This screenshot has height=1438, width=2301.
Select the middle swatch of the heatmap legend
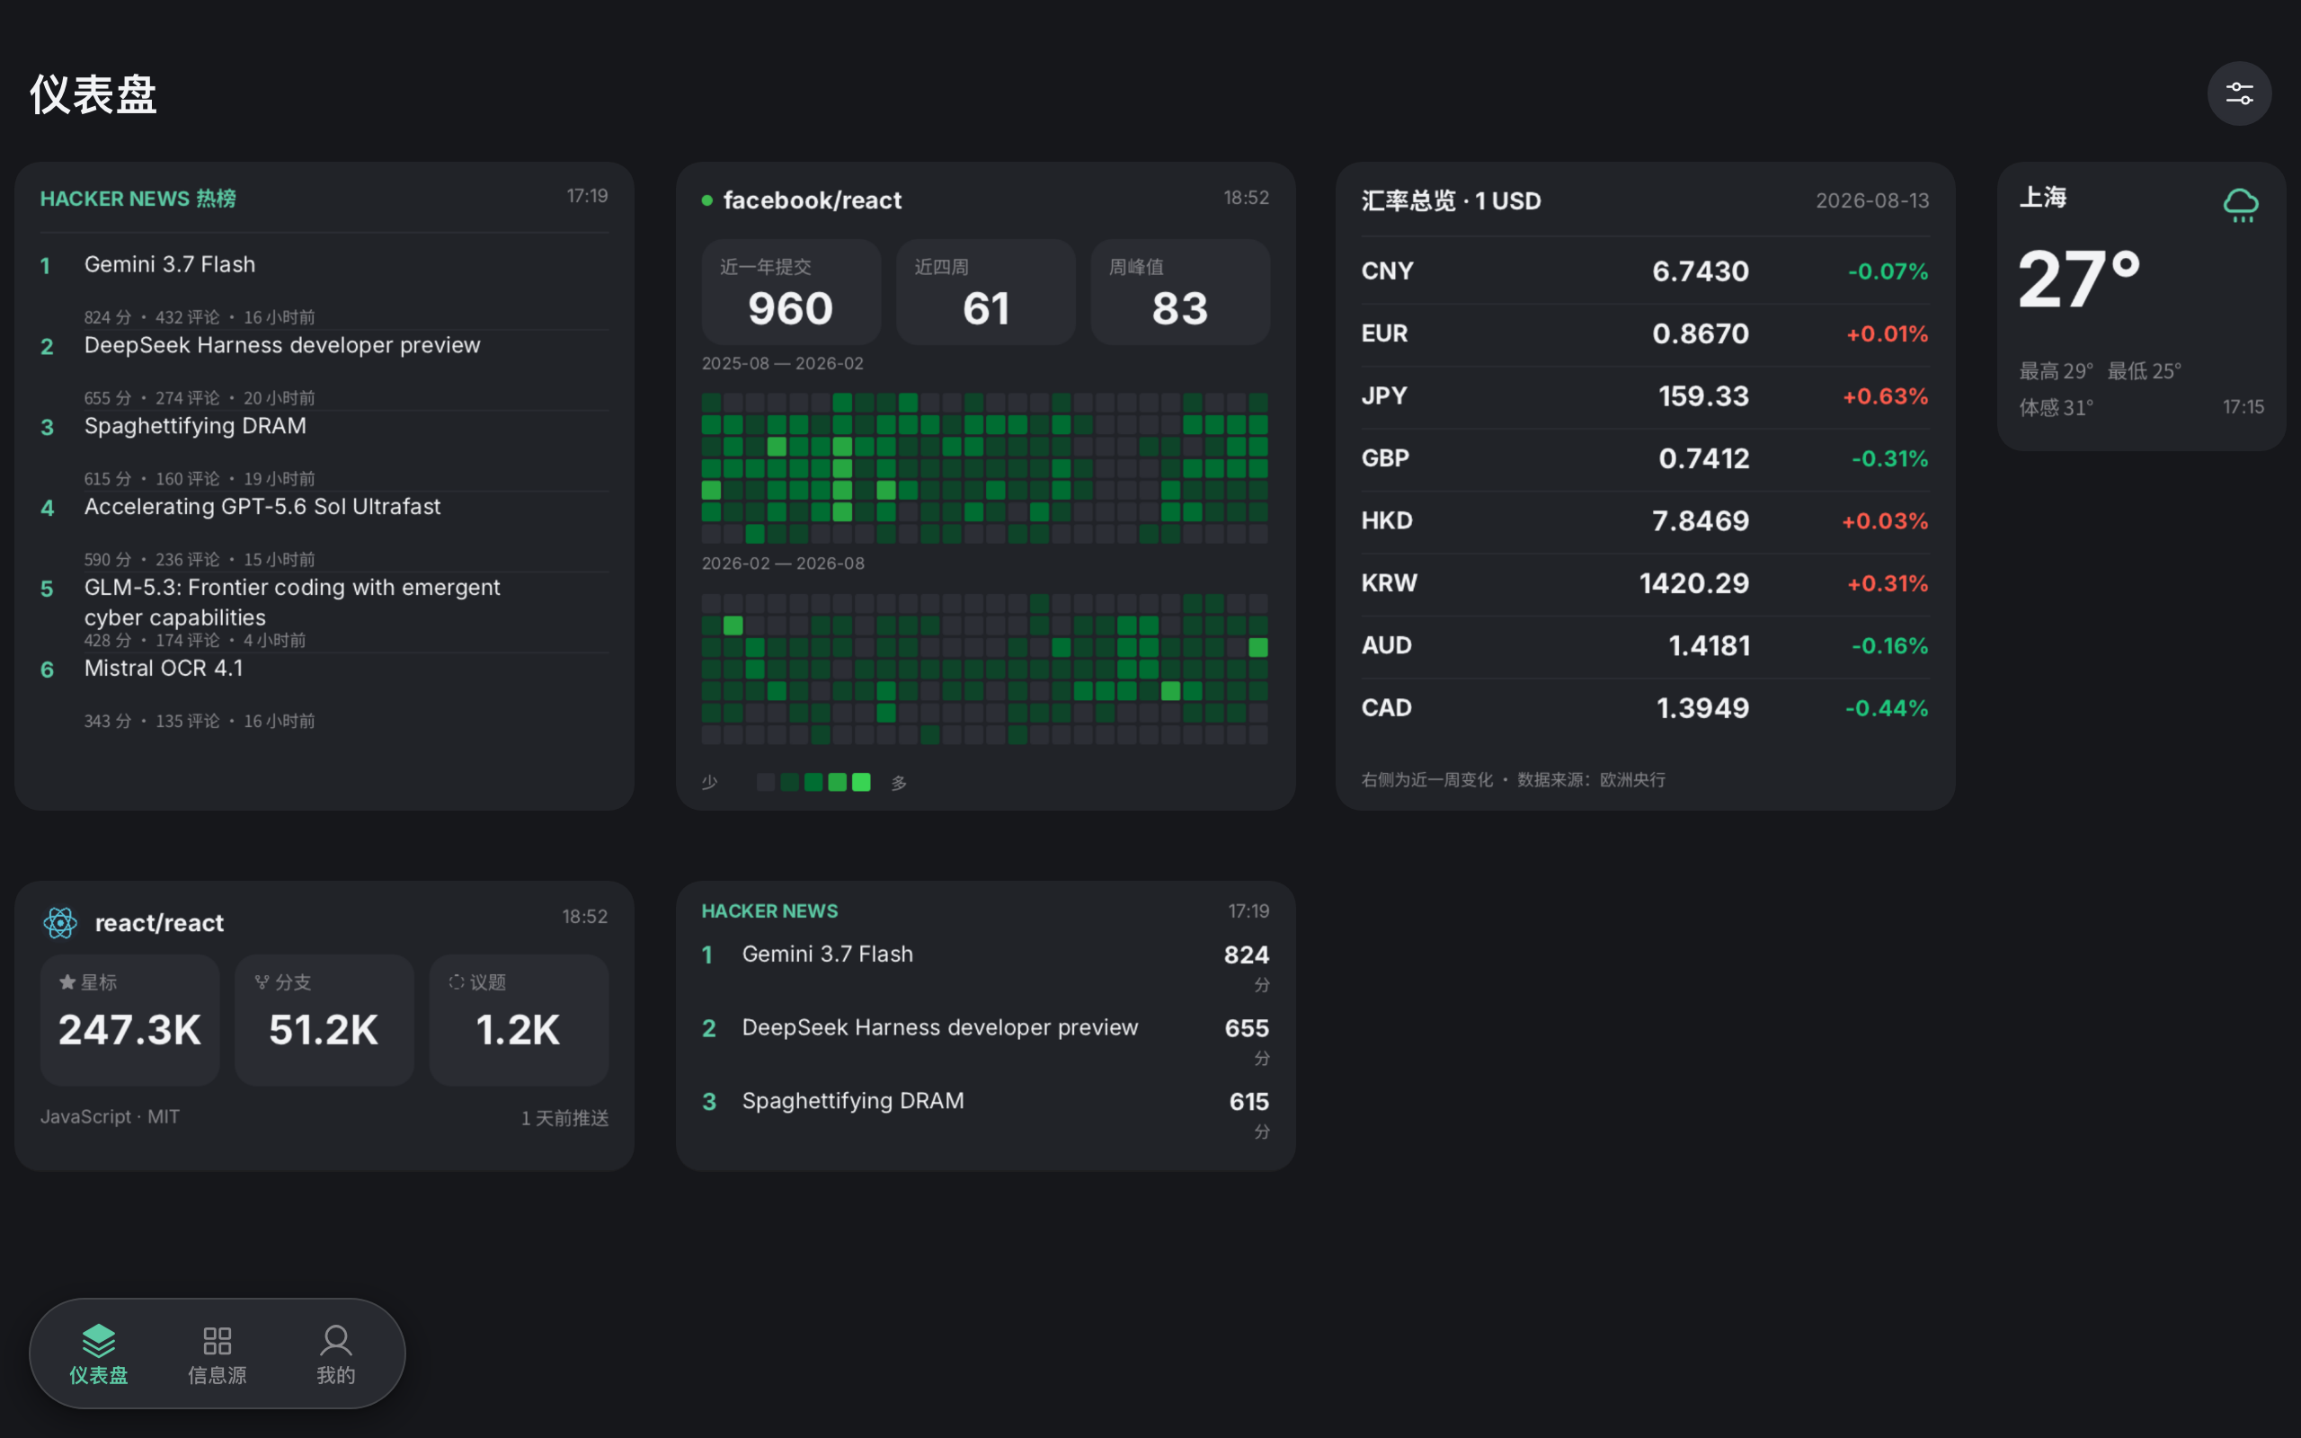(813, 782)
